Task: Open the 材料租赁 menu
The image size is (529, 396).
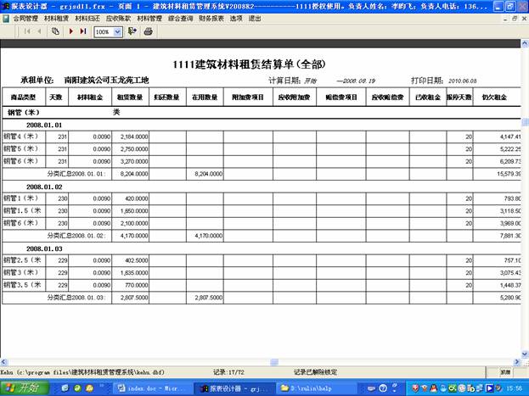Action: click(x=57, y=17)
